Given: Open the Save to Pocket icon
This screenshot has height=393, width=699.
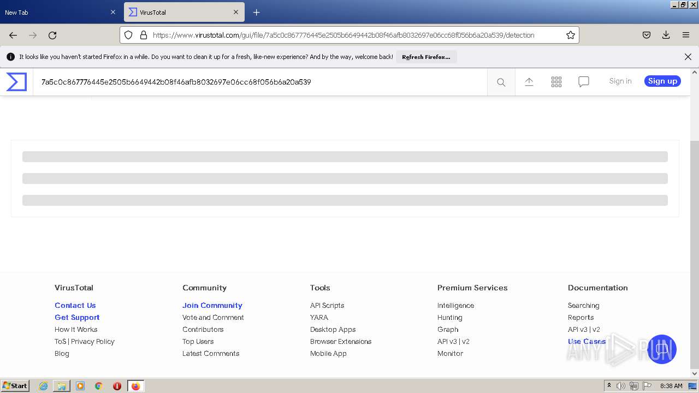Looking at the screenshot, I should [x=647, y=35].
